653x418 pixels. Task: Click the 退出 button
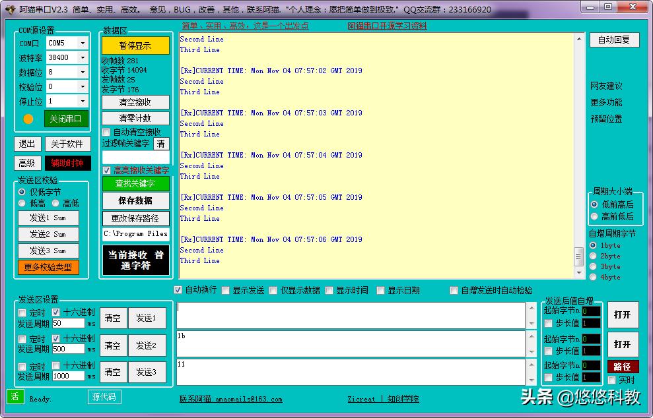pyautogui.click(x=28, y=144)
